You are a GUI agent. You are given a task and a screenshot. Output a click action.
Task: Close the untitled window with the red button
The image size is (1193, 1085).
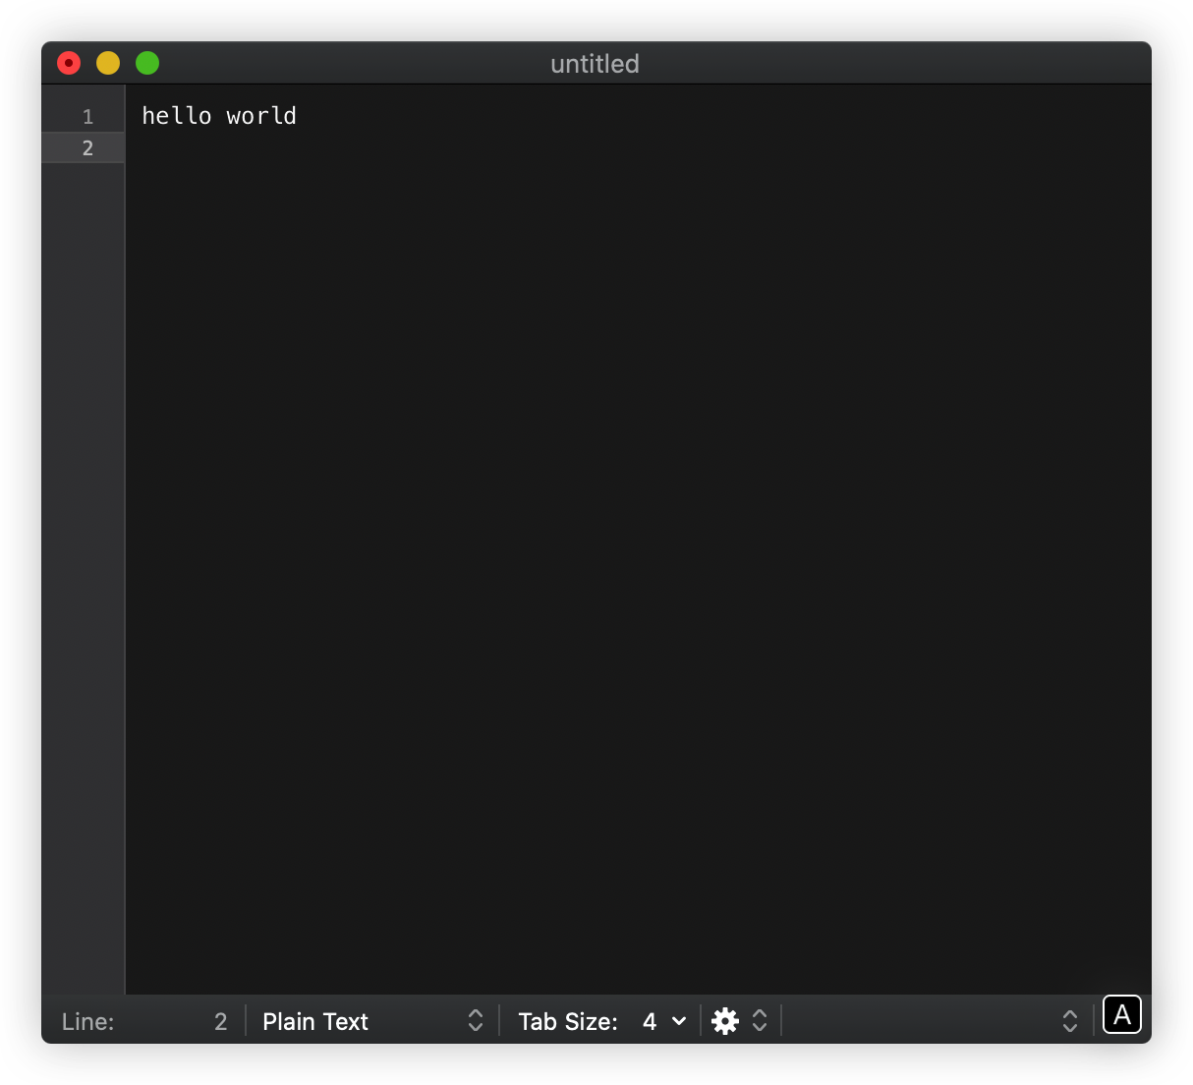click(69, 64)
